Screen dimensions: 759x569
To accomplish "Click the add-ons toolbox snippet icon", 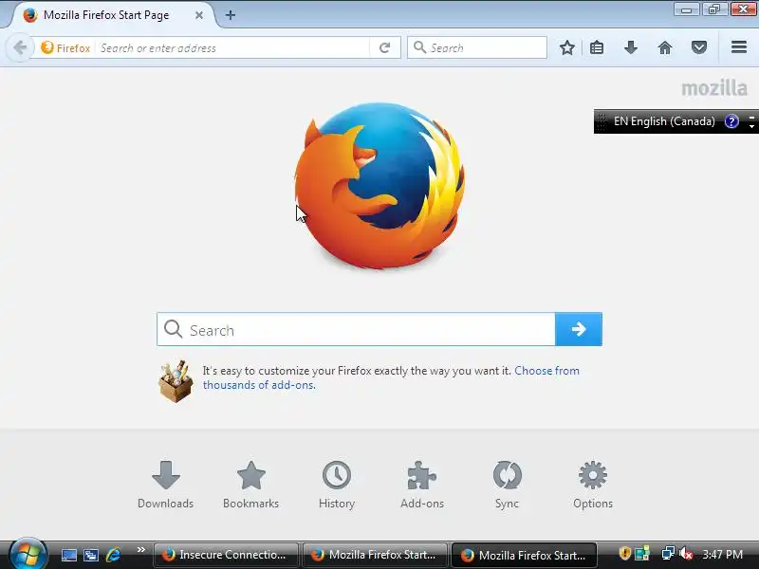I will point(176,381).
